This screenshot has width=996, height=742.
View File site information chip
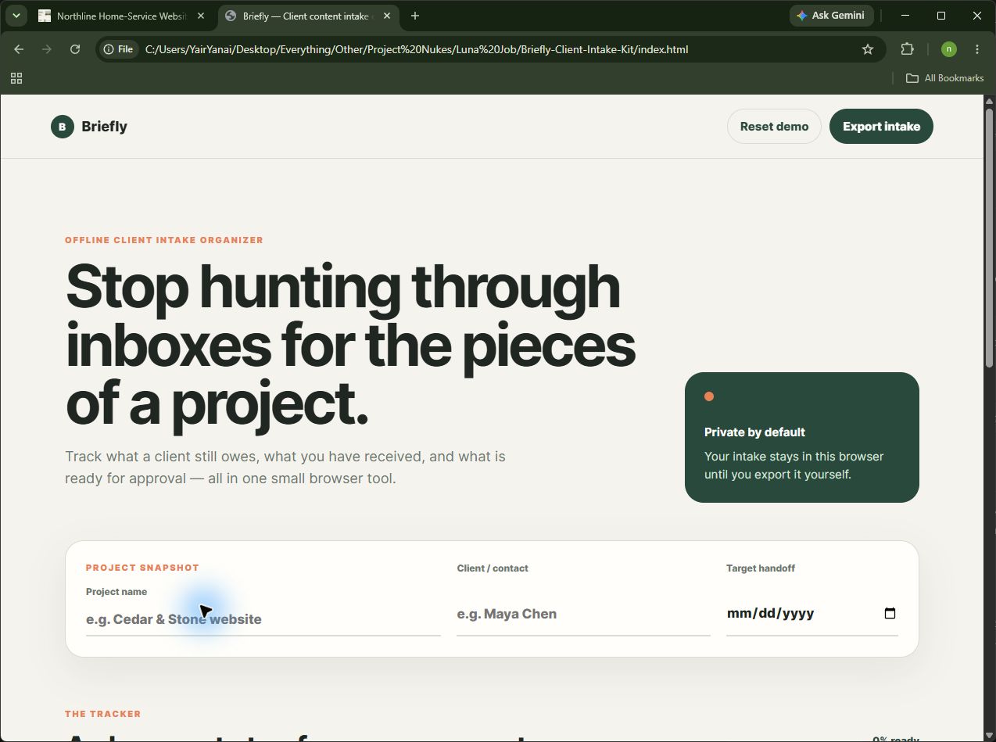(118, 49)
